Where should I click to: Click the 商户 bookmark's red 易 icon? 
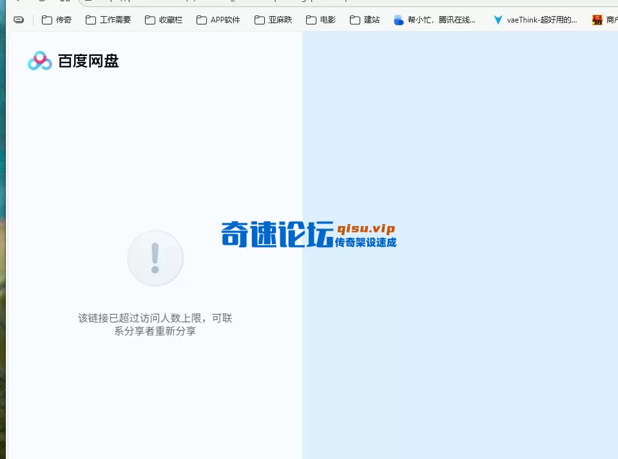click(x=596, y=20)
